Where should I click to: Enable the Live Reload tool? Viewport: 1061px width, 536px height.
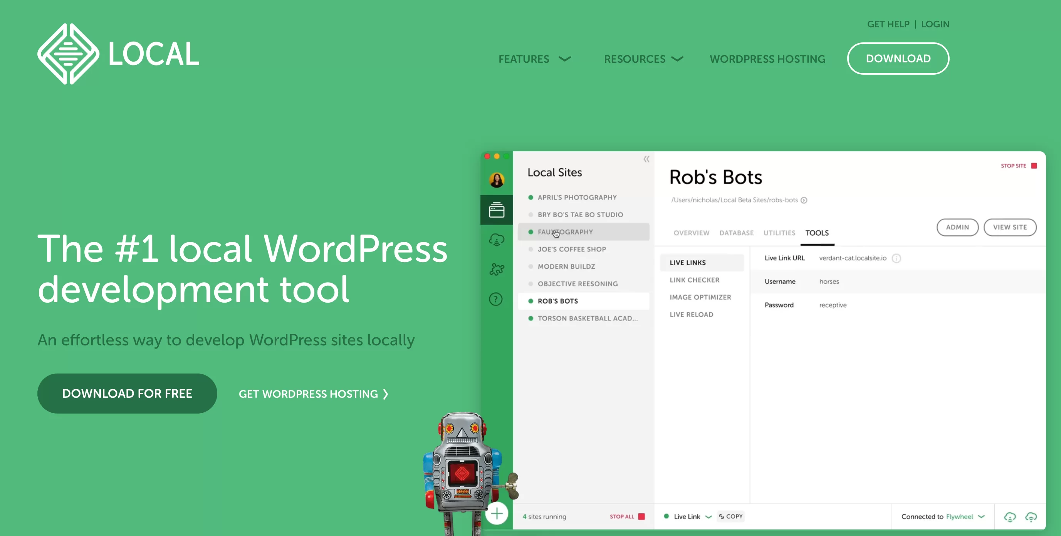(x=691, y=314)
